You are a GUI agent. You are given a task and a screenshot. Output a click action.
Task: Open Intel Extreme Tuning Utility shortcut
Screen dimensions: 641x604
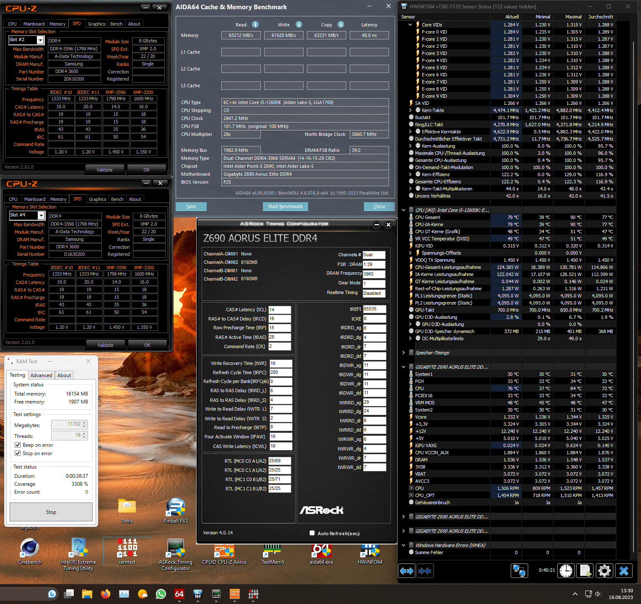click(x=78, y=554)
